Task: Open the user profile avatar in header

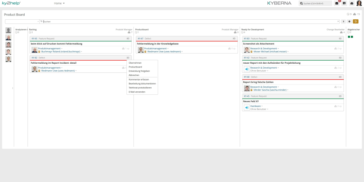Action: click(x=359, y=3)
